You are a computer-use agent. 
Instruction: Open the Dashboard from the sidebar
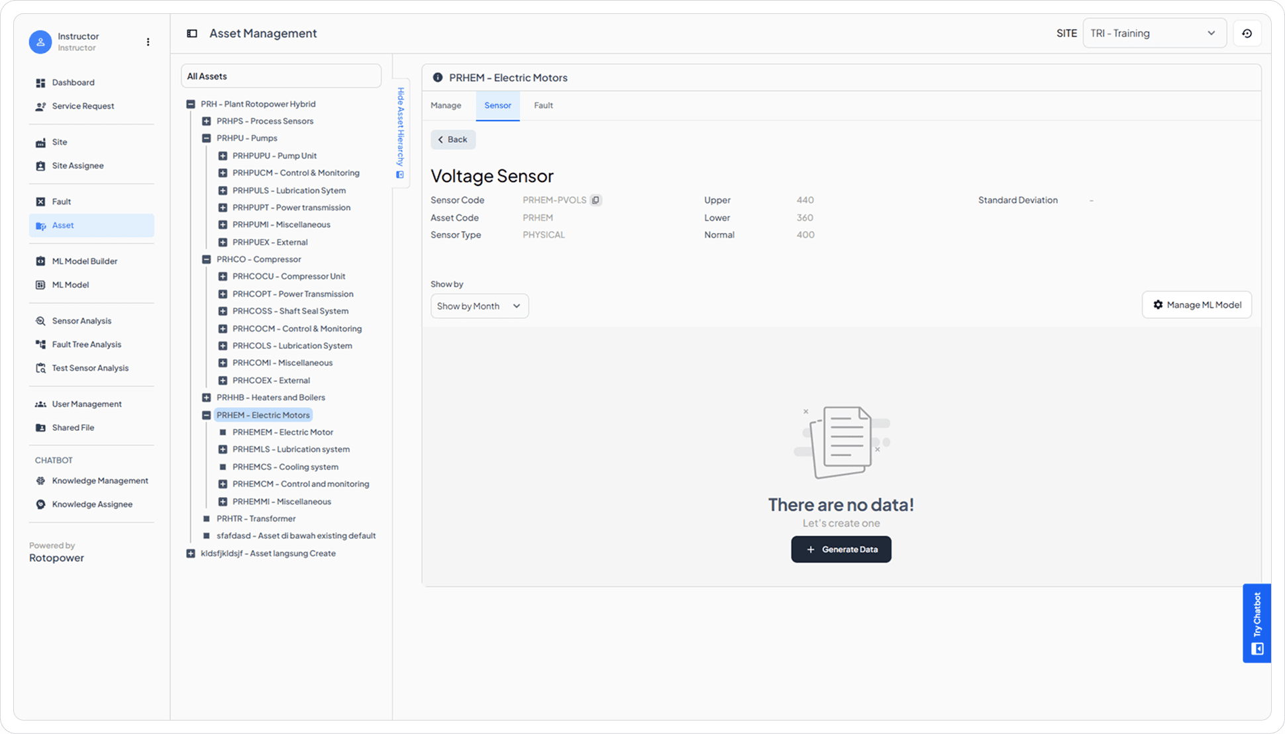click(x=73, y=83)
